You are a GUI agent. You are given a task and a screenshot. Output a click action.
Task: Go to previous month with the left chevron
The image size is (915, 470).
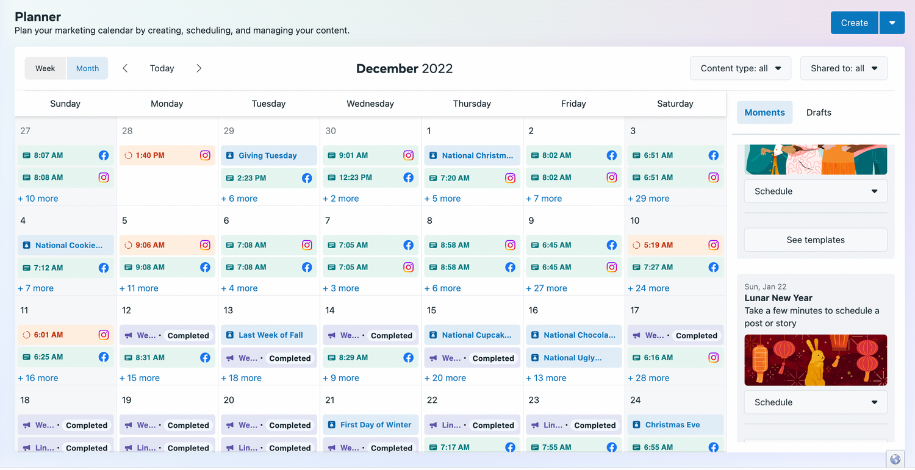coord(125,68)
